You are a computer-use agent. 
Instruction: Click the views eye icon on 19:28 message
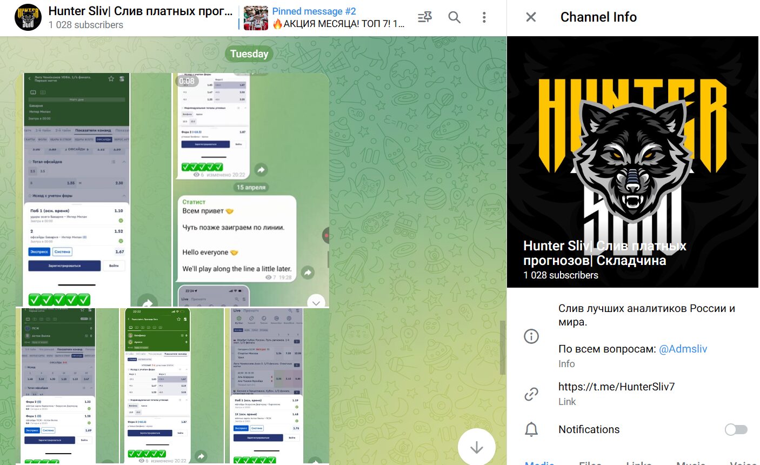(x=268, y=277)
